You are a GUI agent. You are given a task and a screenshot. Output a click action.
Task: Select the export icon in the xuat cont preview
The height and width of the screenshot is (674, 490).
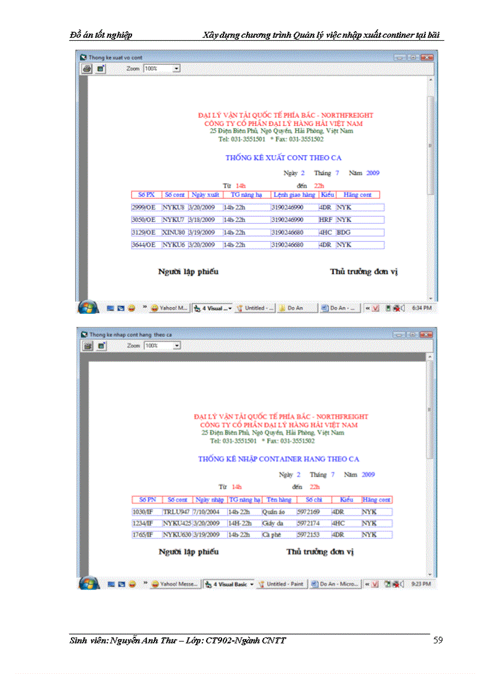point(101,68)
